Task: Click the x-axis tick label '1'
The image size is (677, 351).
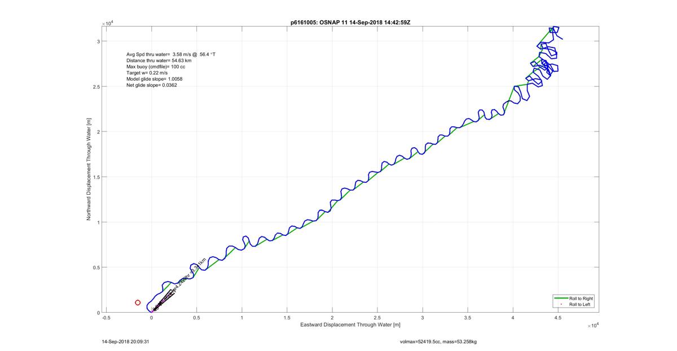Action: tap(241, 318)
